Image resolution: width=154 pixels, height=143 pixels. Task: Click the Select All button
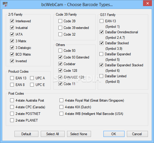(53, 134)
